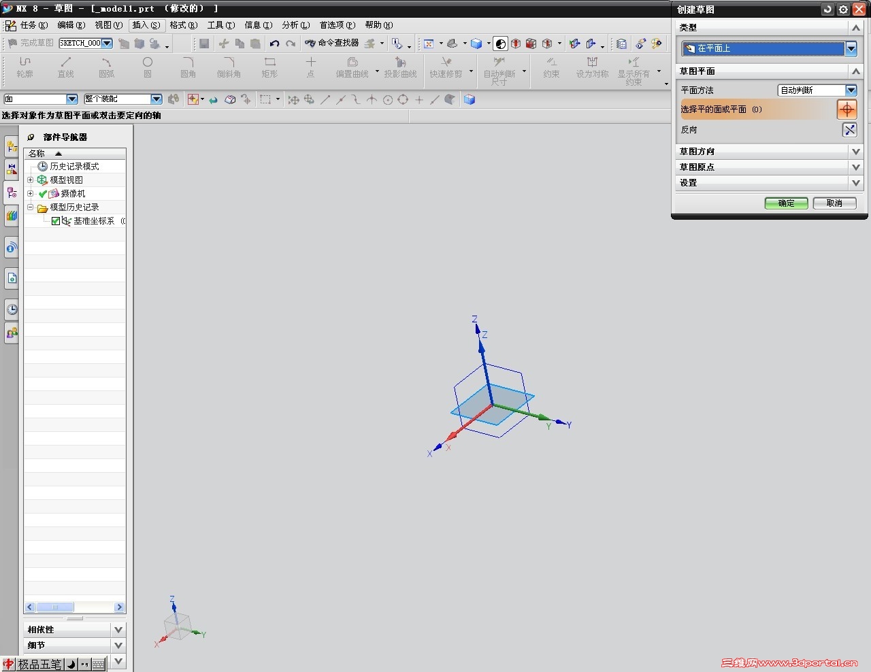Click the 显示所有约束 show all constraints tool

634,71
